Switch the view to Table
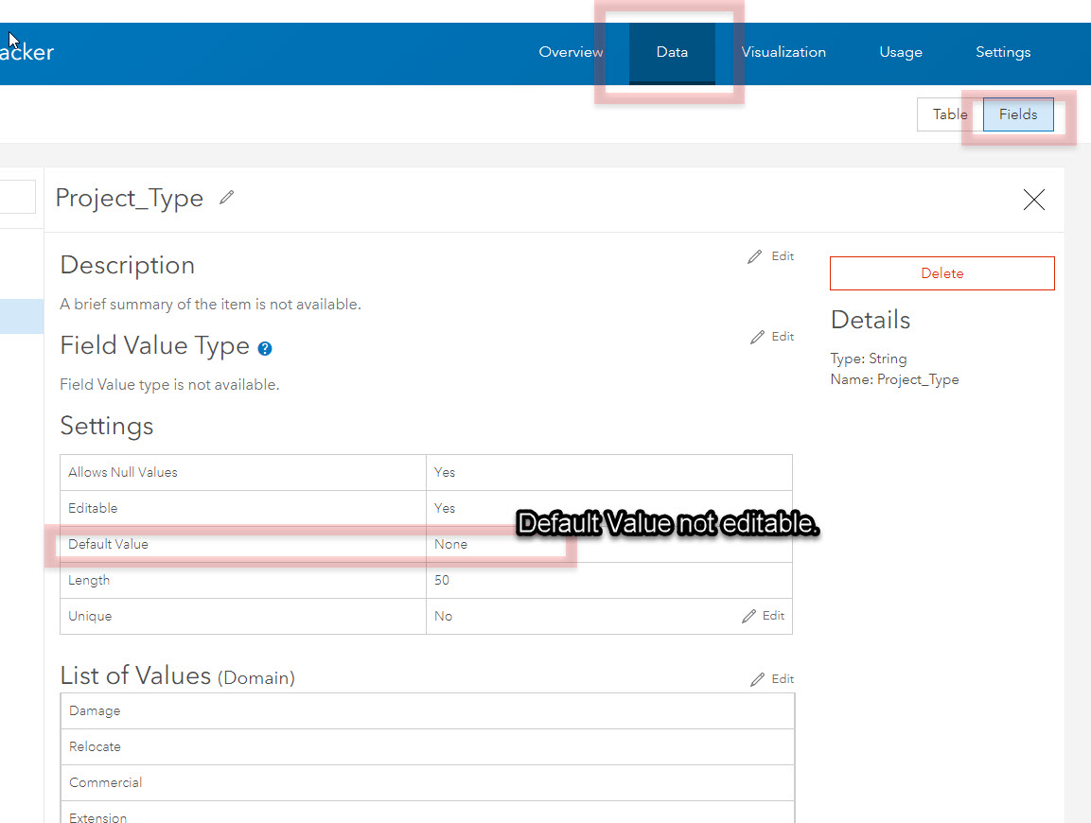 (x=949, y=114)
